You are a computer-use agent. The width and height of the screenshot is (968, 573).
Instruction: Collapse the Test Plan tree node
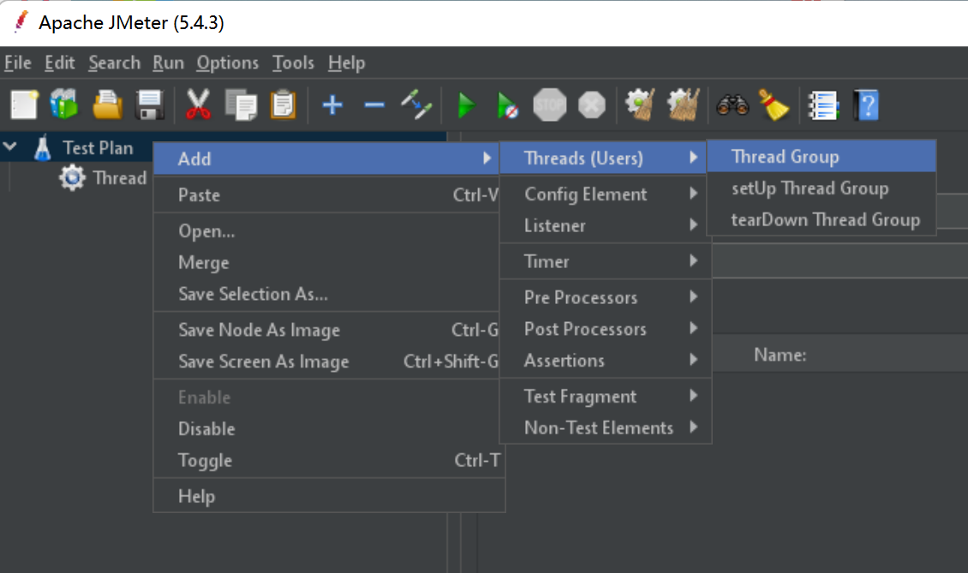click(x=10, y=147)
